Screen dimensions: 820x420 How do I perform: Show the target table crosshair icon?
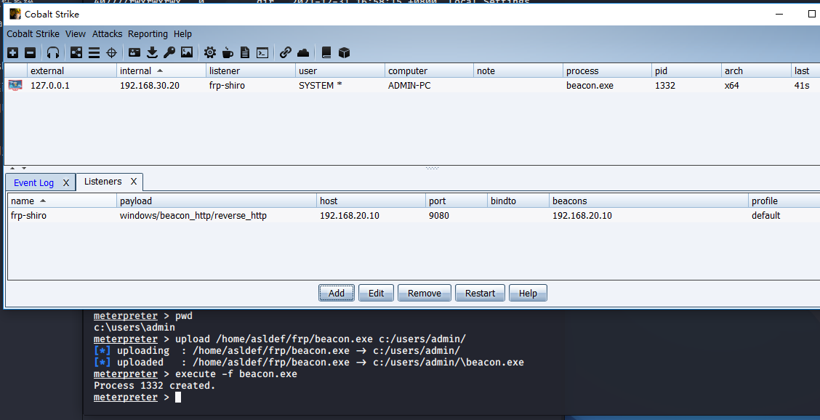click(x=111, y=52)
